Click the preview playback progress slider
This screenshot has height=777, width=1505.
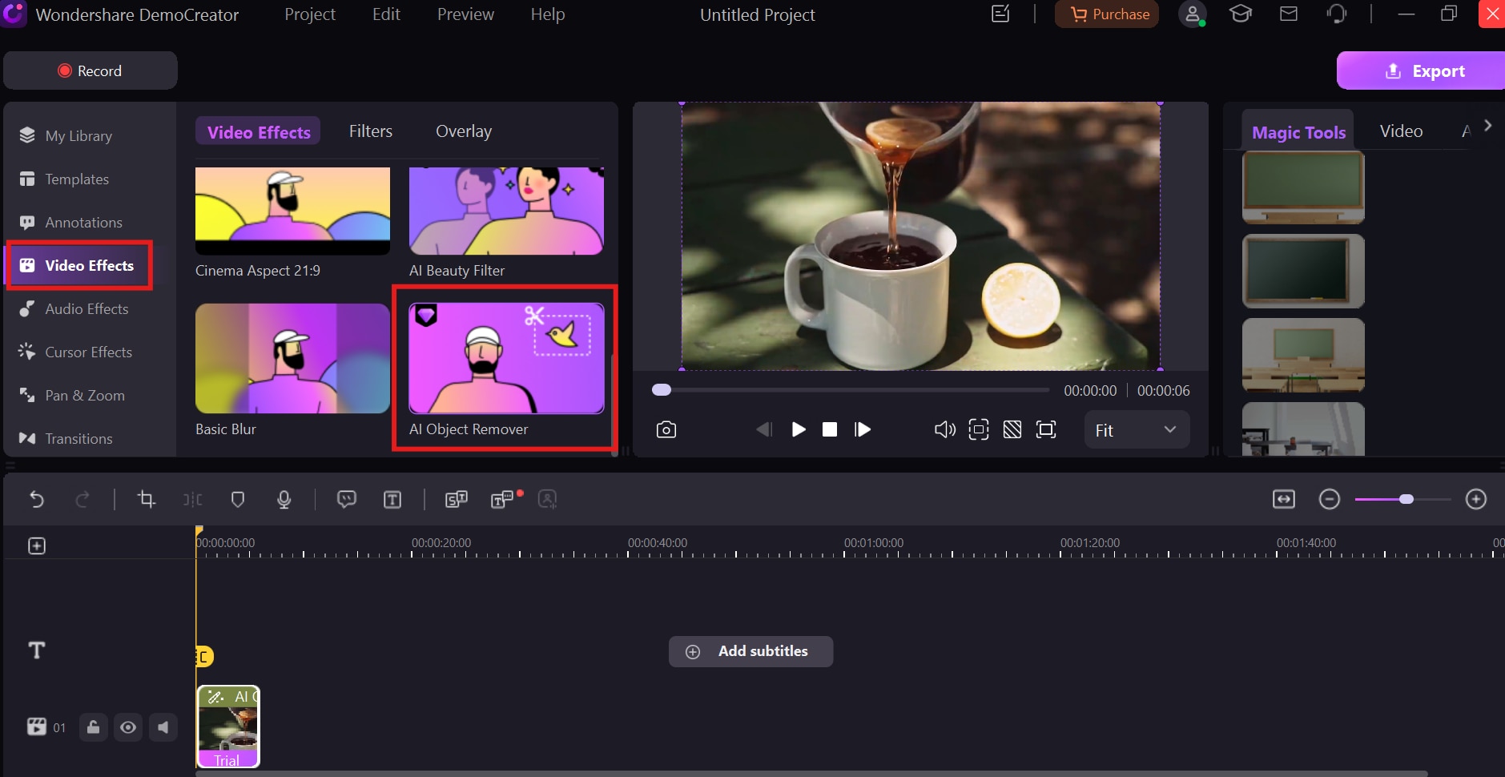851,390
